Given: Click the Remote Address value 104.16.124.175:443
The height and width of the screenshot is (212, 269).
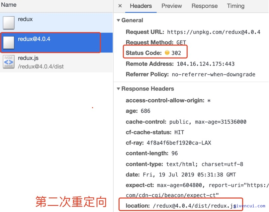Looking at the screenshot, I should [206, 64].
